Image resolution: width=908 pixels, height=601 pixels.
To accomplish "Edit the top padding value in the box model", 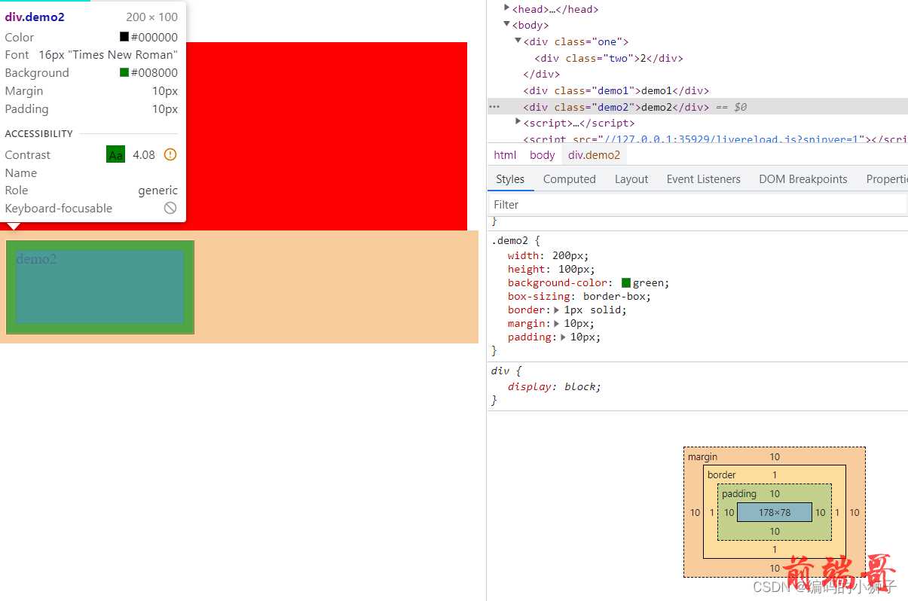I will coord(775,493).
